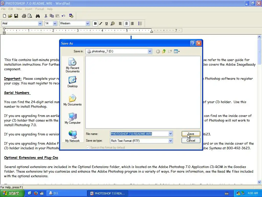This screenshot has width=262, height=197.
Task: Toggle Align Left button
Action: (x=120, y=23)
